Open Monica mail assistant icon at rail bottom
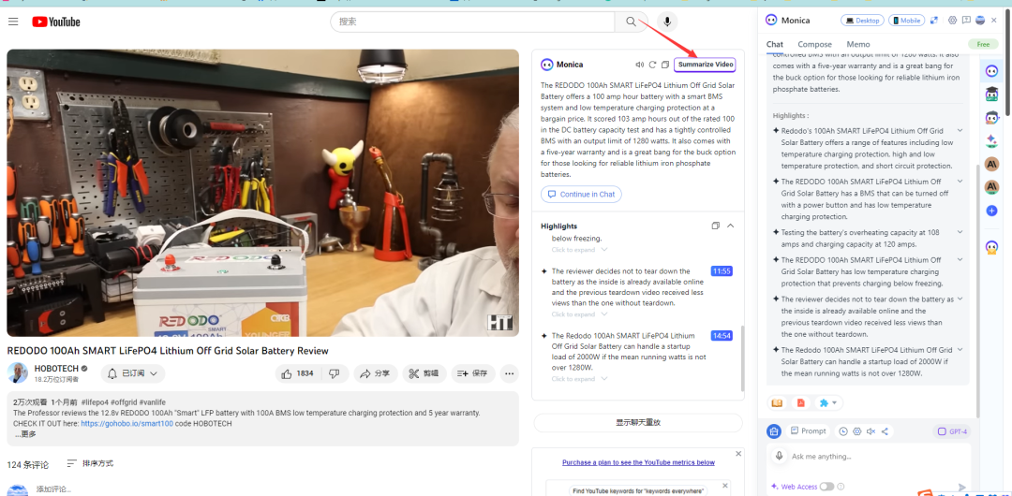The image size is (1012, 496). (x=992, y=247)
